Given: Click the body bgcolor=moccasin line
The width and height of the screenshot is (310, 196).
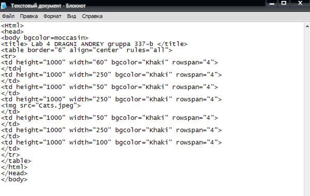Looking at the screenshot, I should pos(44,38).
